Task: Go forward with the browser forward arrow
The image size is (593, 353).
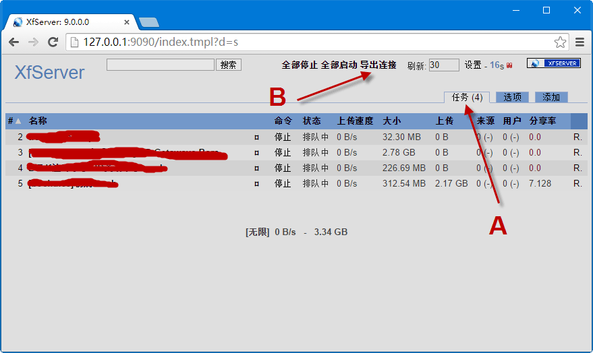Action: 33,42
